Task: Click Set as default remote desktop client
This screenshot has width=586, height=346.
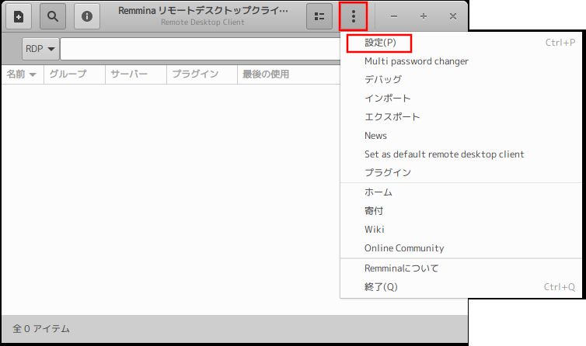Action: (x=444, y=154)
